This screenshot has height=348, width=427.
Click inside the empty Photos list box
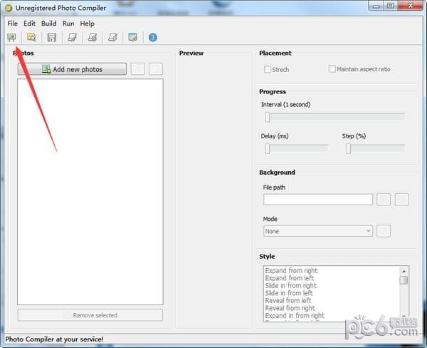point(90,192)
